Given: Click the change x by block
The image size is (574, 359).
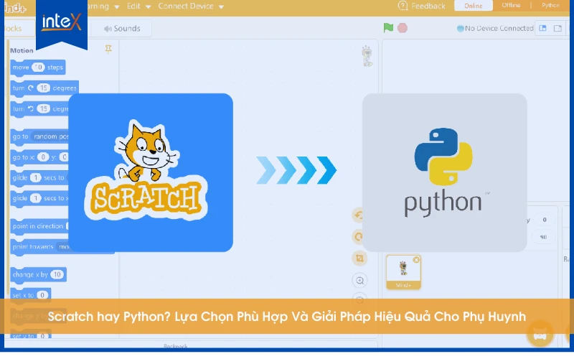Looking at the screenshot, I should pyautogui.click(x=39, y=274).
